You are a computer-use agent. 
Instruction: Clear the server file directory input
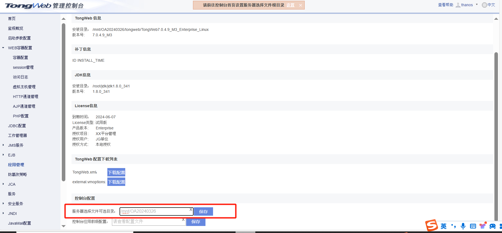[x=191, y=209]
